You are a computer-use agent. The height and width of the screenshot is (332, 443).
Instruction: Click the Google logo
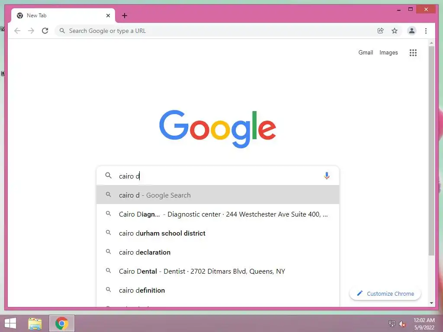point(218,129)
